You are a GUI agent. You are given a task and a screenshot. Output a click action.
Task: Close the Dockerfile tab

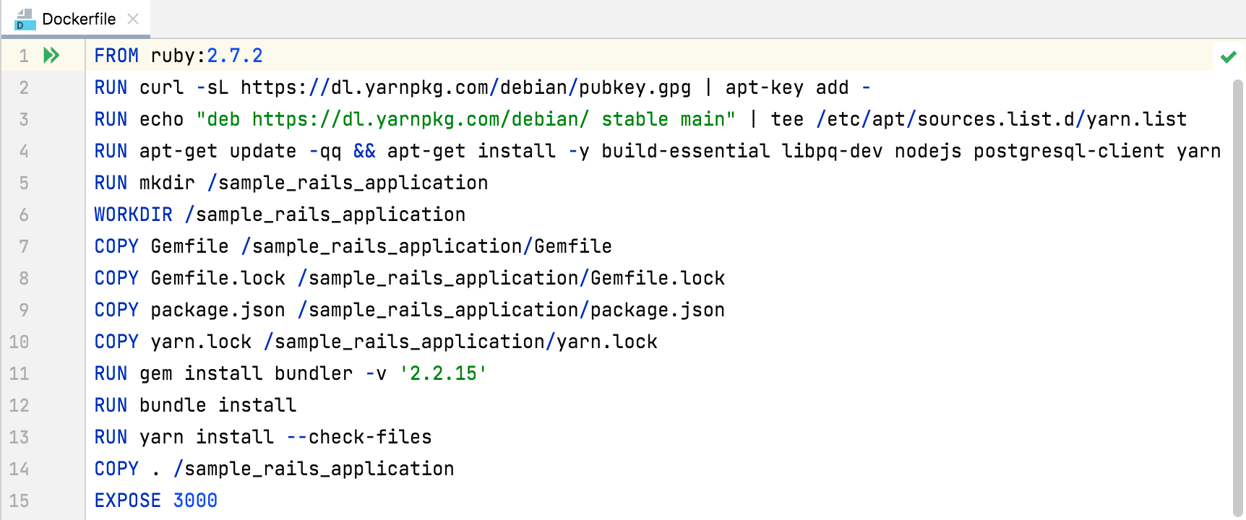click(x=133, y=20)
